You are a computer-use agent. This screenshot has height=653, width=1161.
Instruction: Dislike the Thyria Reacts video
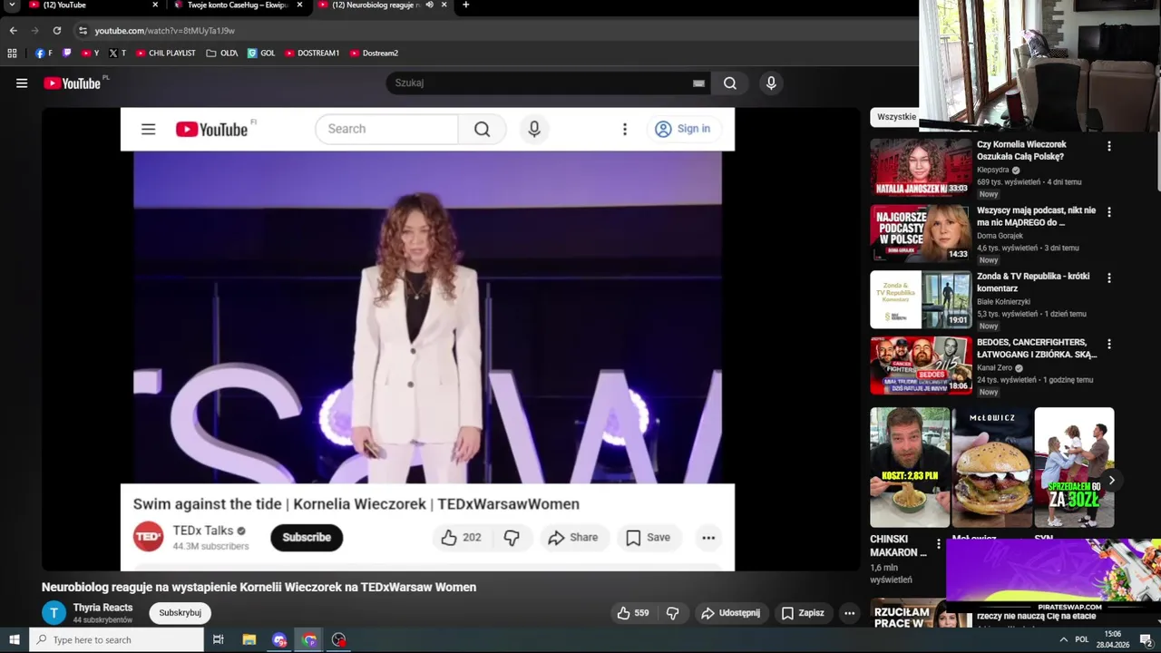[672, 613]
